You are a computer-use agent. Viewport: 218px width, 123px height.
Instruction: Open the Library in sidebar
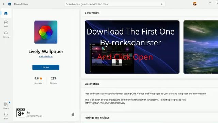(x=6, y=106)
